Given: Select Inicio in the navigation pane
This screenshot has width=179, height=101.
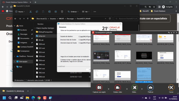Looking at the screenshot, I should (x=21, y=26).
